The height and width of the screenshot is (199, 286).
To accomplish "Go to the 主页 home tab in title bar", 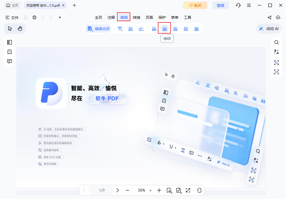I will (x=12, y=5).
